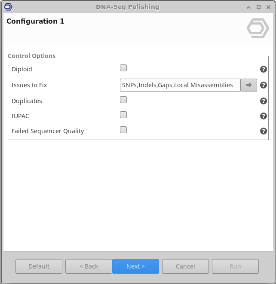Toggle the IUPAC checkbox
Screen dimensions: 276x284
[x=123, y=115]
